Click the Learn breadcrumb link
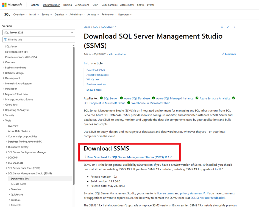Screen dimensions: 259x207 point(87,27)
